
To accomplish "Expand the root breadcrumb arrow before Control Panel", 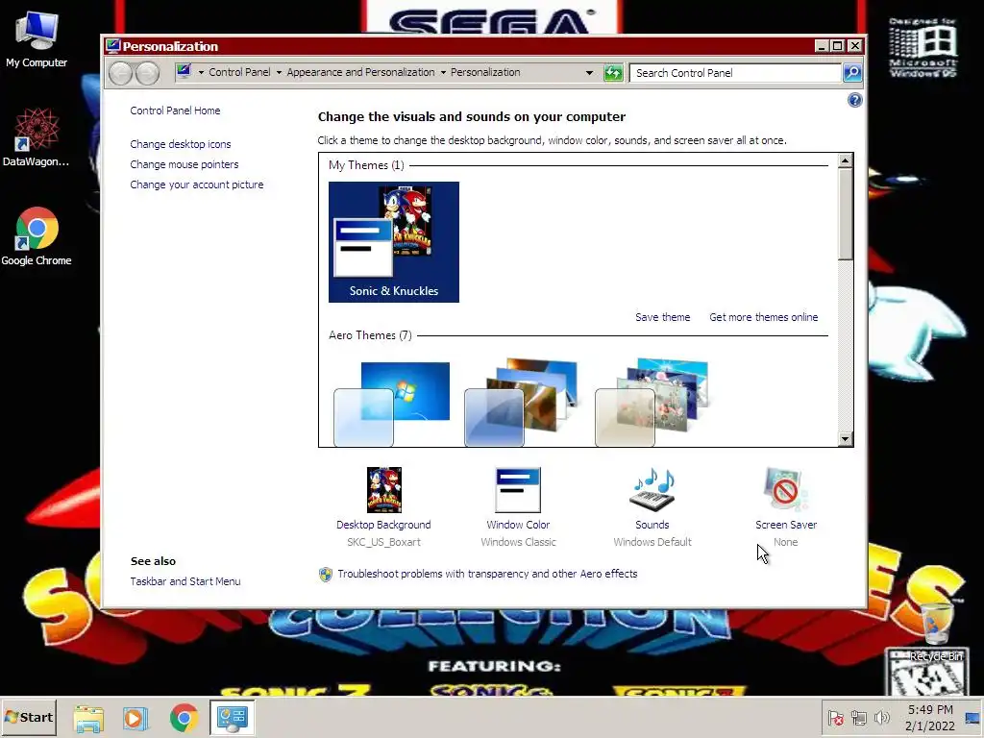I will (x=201, y=73).
